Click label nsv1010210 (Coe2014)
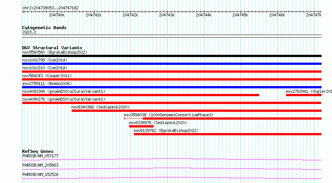 coord(45,68)
